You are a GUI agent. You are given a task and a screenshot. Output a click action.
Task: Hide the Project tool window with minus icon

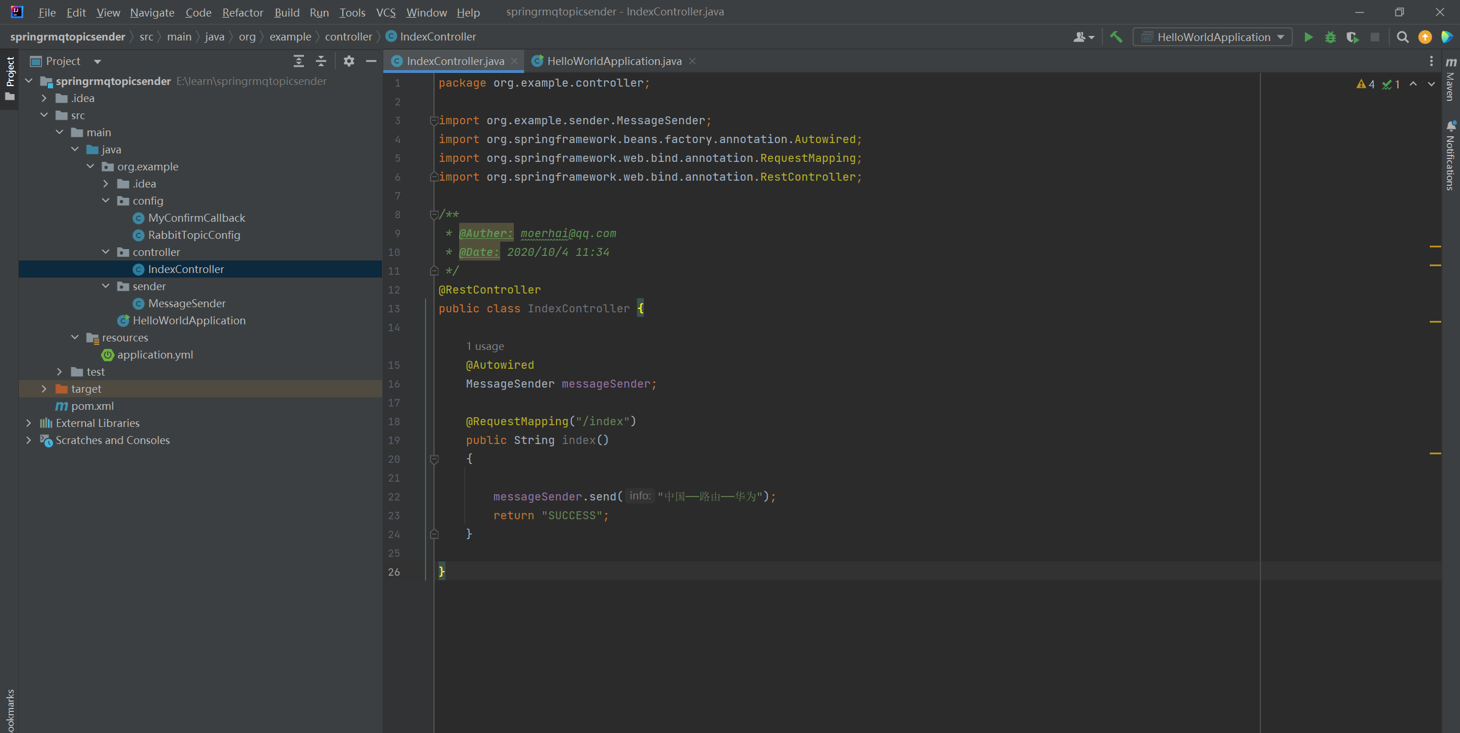[371, 61]
